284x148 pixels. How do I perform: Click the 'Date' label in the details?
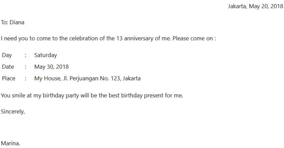pos(8,67)
